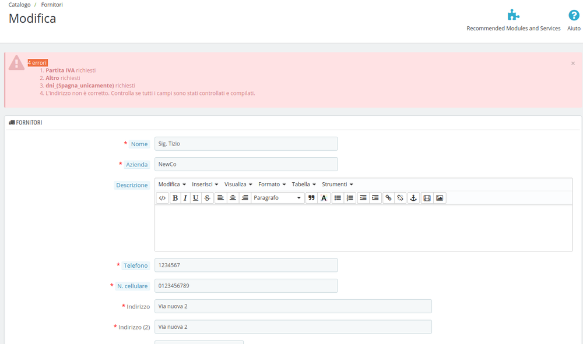Focus the Nome field with Sig. Tizio

pos(246,144)
